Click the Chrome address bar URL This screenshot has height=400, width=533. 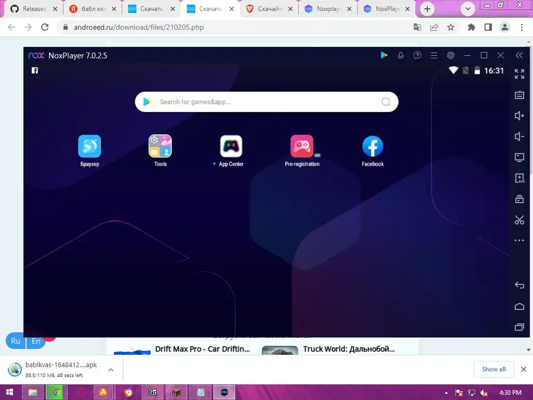pos(138,27)
